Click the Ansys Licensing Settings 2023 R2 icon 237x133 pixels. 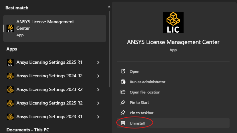tap(10, 90)
